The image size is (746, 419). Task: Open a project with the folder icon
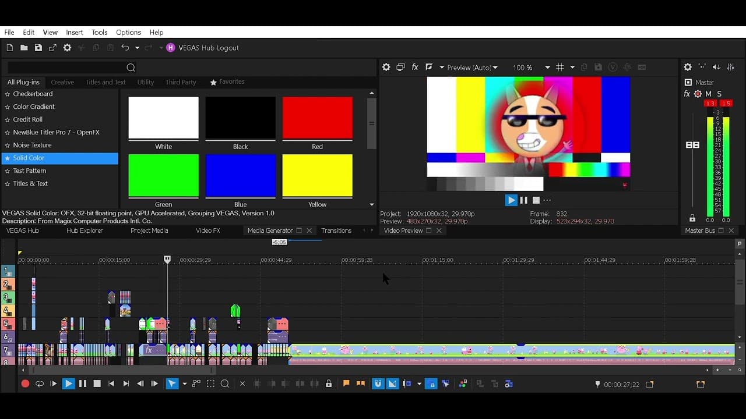tap(24, 48)
